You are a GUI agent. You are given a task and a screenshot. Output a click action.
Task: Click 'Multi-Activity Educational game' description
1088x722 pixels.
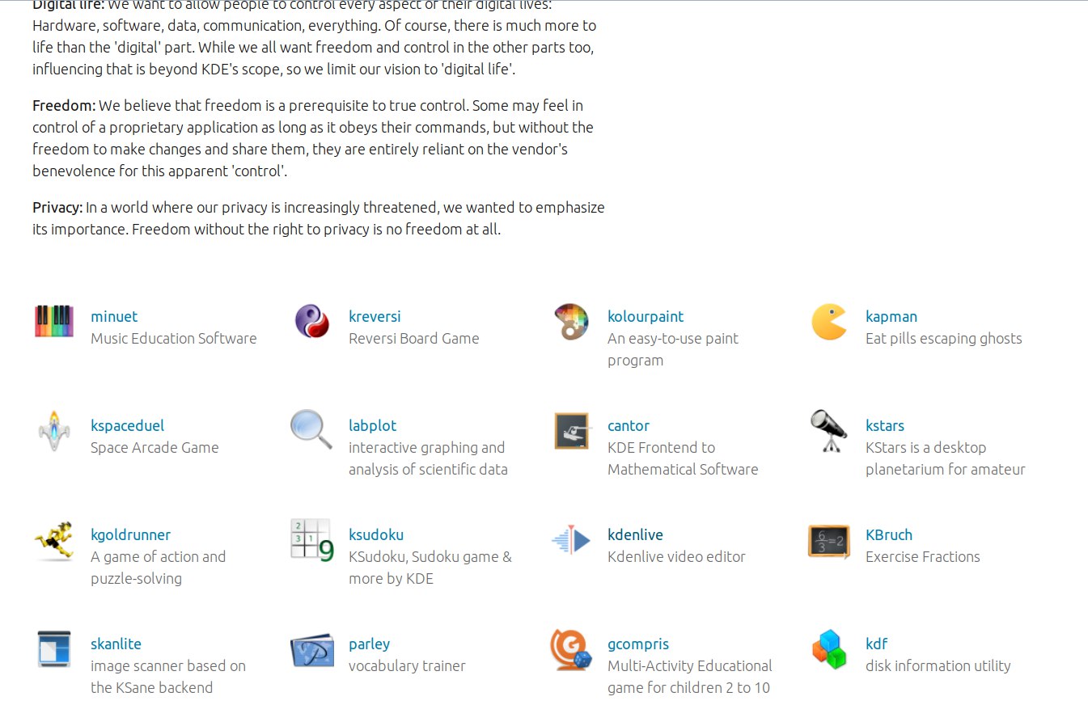(690, 677)
